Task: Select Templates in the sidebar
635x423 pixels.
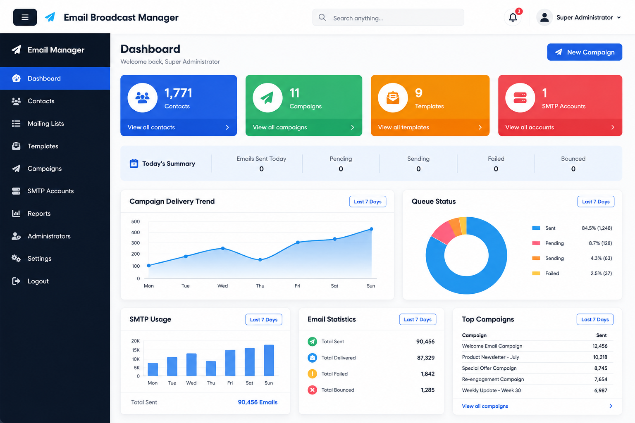Action: tap(55, 146)
